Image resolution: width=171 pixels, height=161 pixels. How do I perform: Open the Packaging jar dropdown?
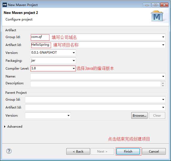(x=74, y=60)
